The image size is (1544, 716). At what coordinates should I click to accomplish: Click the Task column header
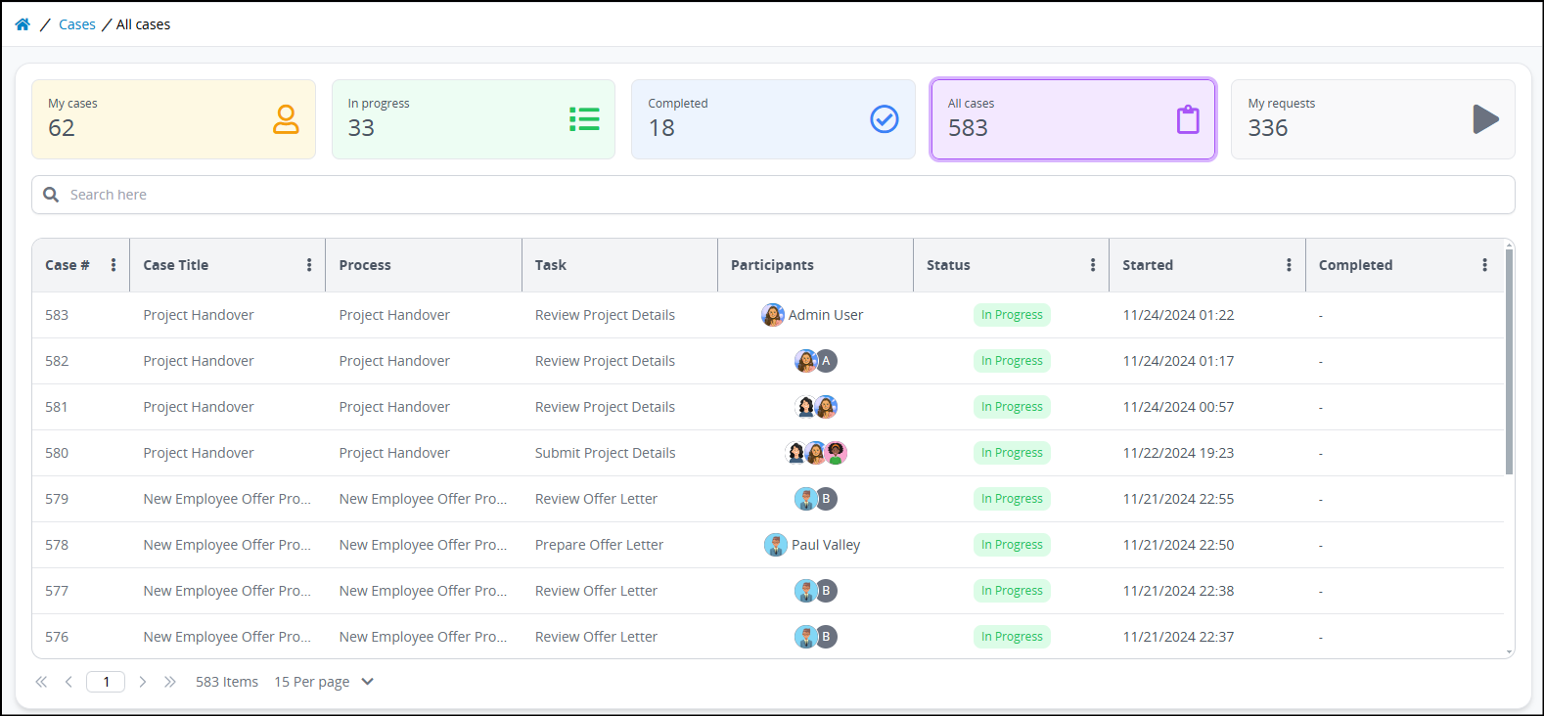[551, 265]
